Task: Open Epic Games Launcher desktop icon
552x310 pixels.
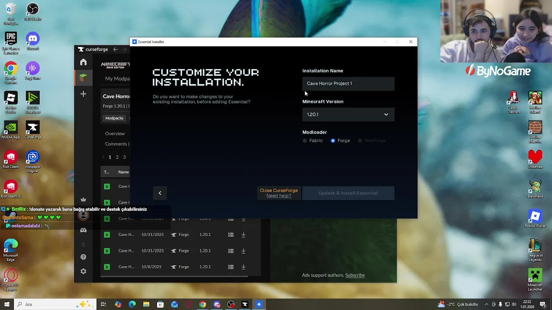Action: 11,43
